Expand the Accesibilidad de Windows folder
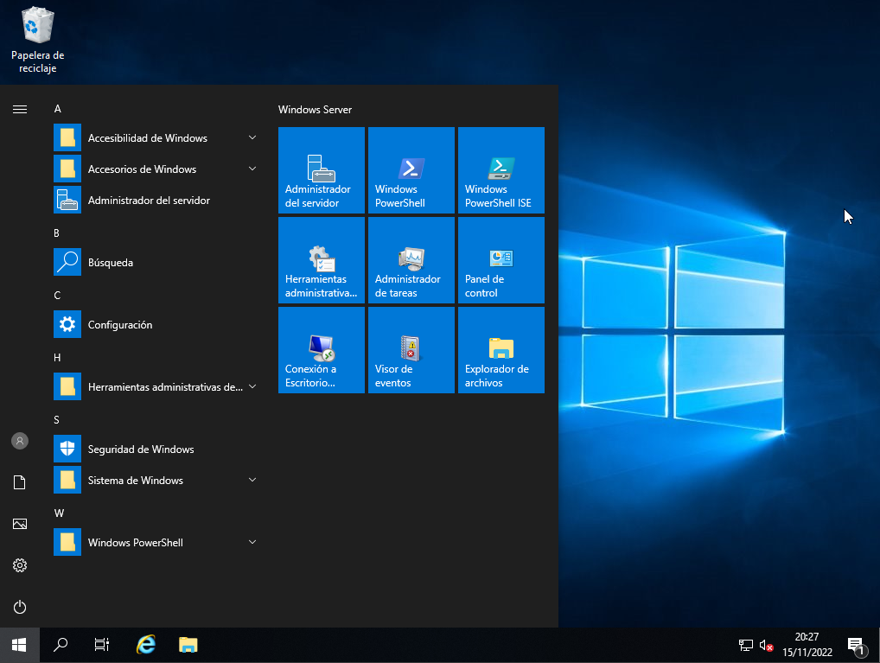 [x=156, y=137]
